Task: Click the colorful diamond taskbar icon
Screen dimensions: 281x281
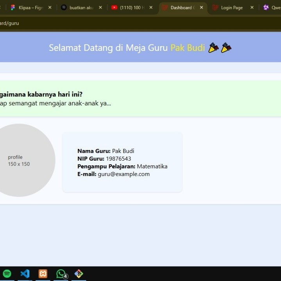Action: [x=79, y=274]
